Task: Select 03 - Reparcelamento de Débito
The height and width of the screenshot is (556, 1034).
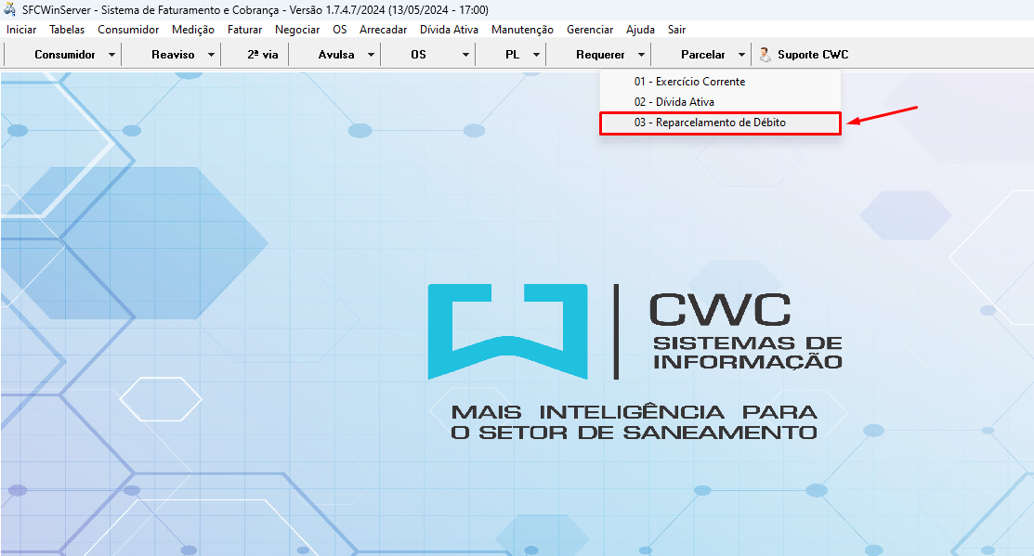Action: [x=710, y=123]
